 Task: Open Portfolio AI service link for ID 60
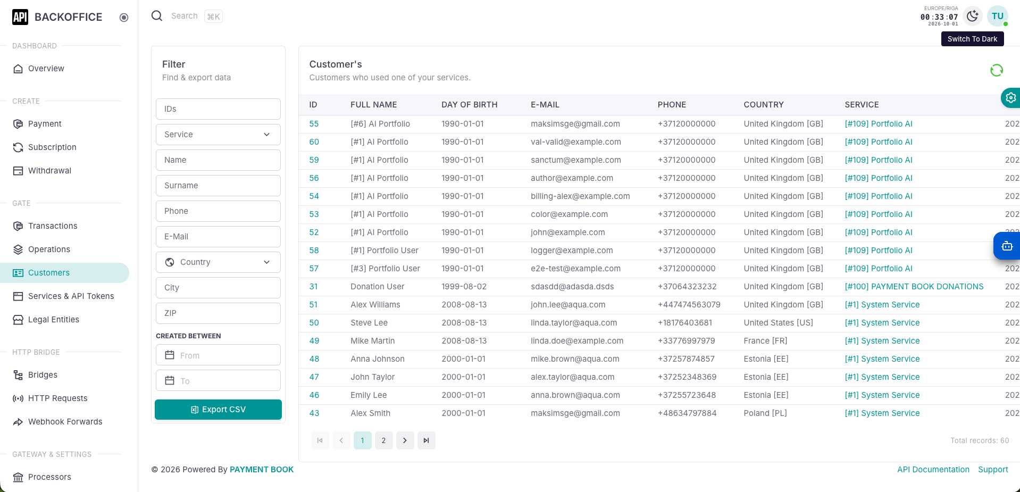879,142
